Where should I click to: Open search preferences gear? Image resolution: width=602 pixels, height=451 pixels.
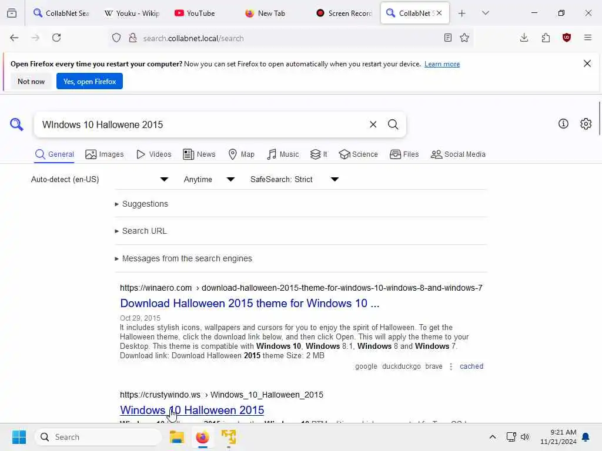(586, 123)
